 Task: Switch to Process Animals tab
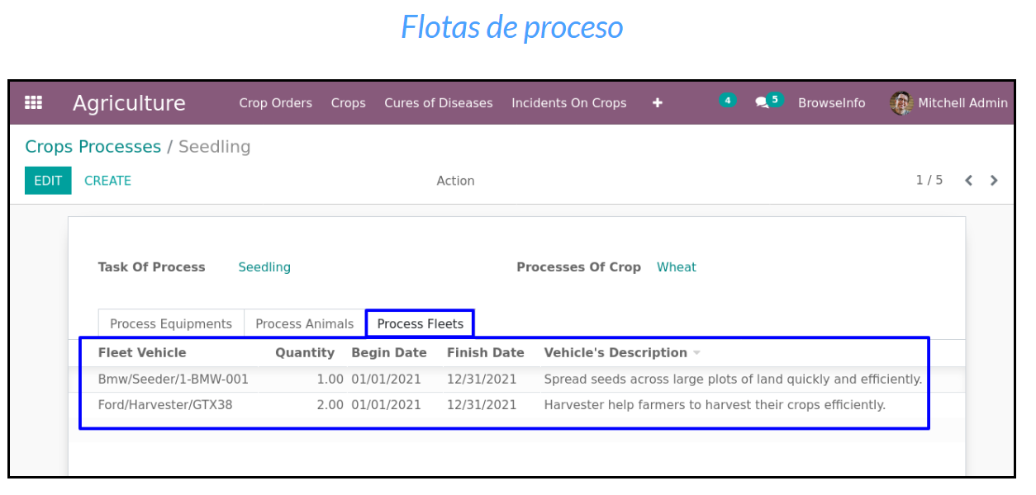tap(304, 323)
